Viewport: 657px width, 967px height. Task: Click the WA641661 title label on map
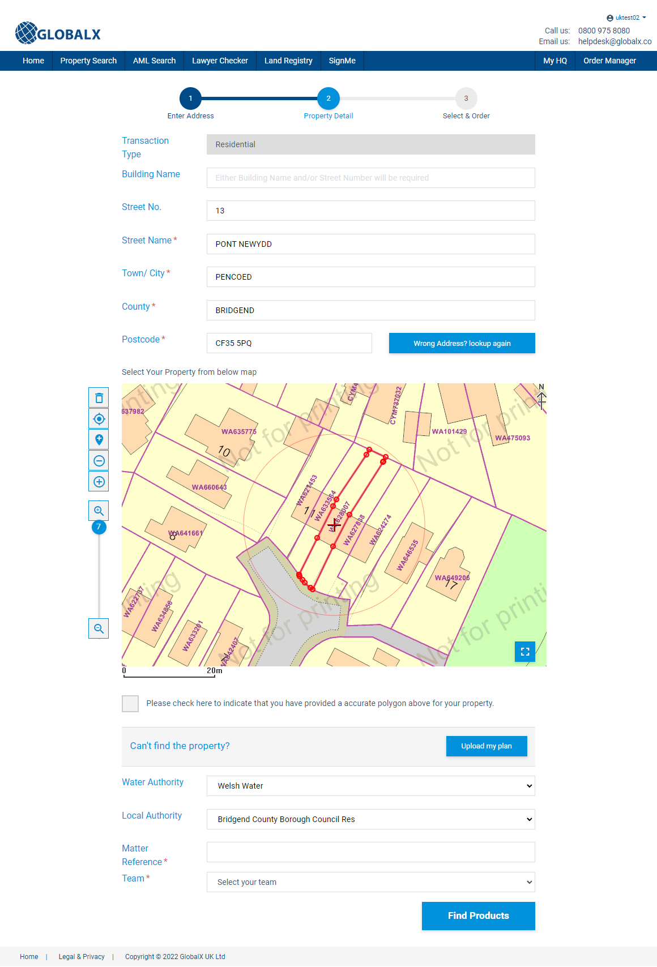(185, 533)
